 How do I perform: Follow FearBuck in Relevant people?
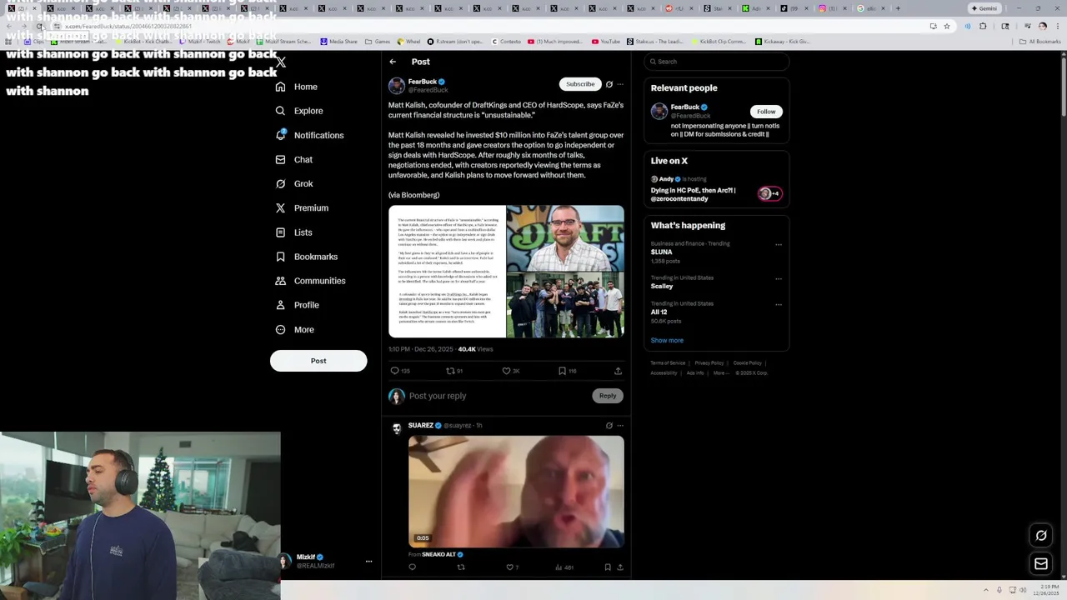(766, 112)
